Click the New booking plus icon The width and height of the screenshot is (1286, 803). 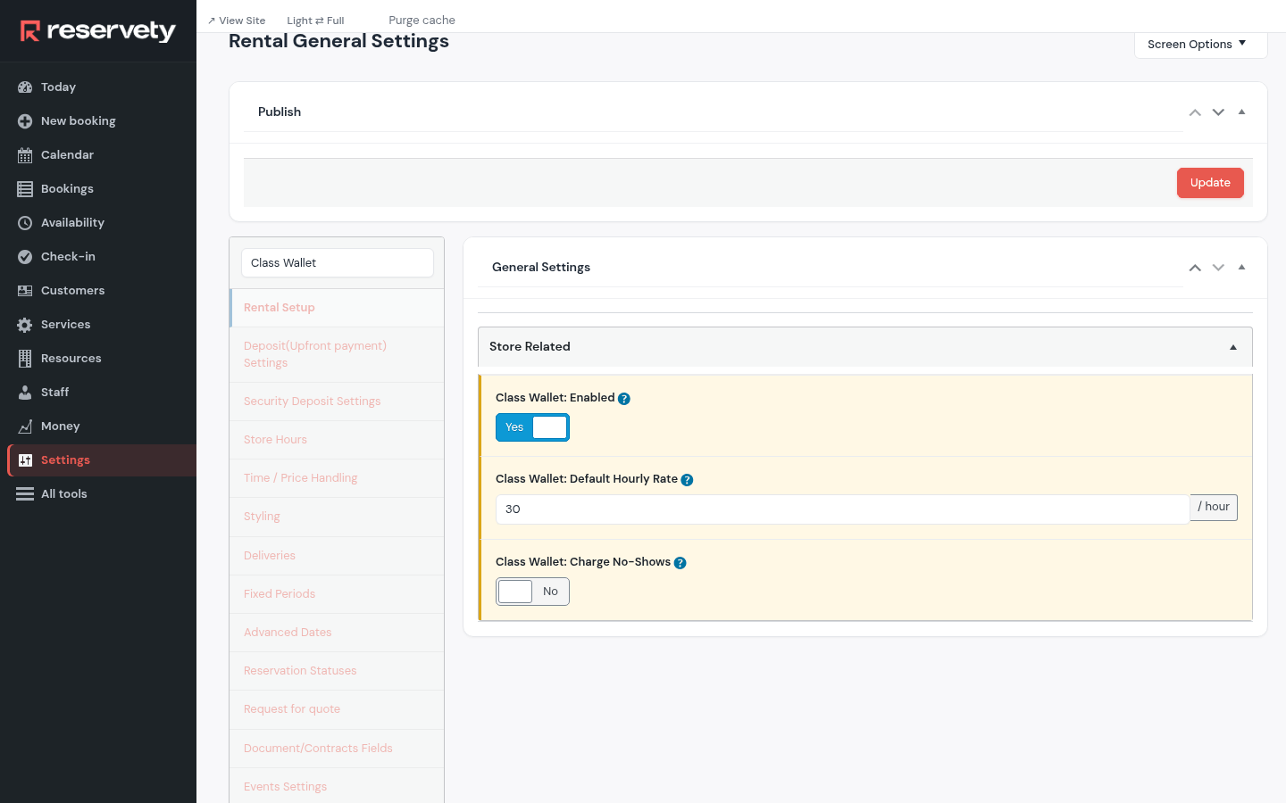click(x=25, y=121)
